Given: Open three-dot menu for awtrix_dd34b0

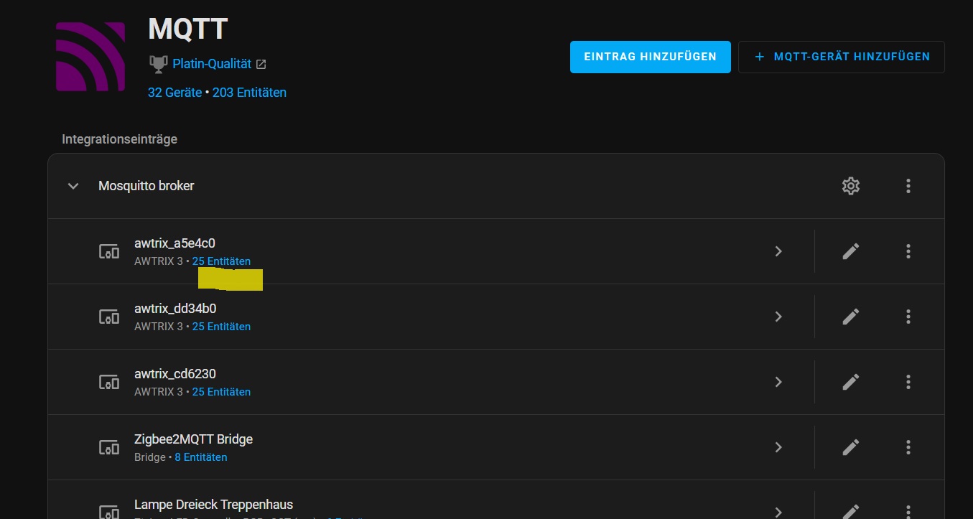Looking at the screenshot, I should tap(908, 317).
